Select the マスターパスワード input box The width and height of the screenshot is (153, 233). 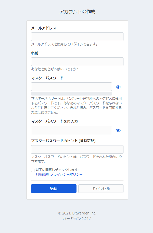71,87
